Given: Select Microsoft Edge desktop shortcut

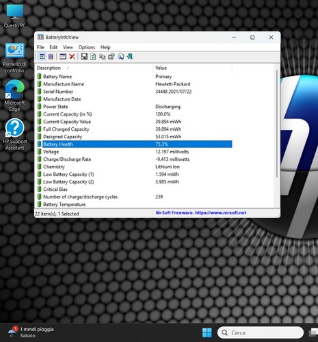Looking at the screenshot, I should (15, 96).
